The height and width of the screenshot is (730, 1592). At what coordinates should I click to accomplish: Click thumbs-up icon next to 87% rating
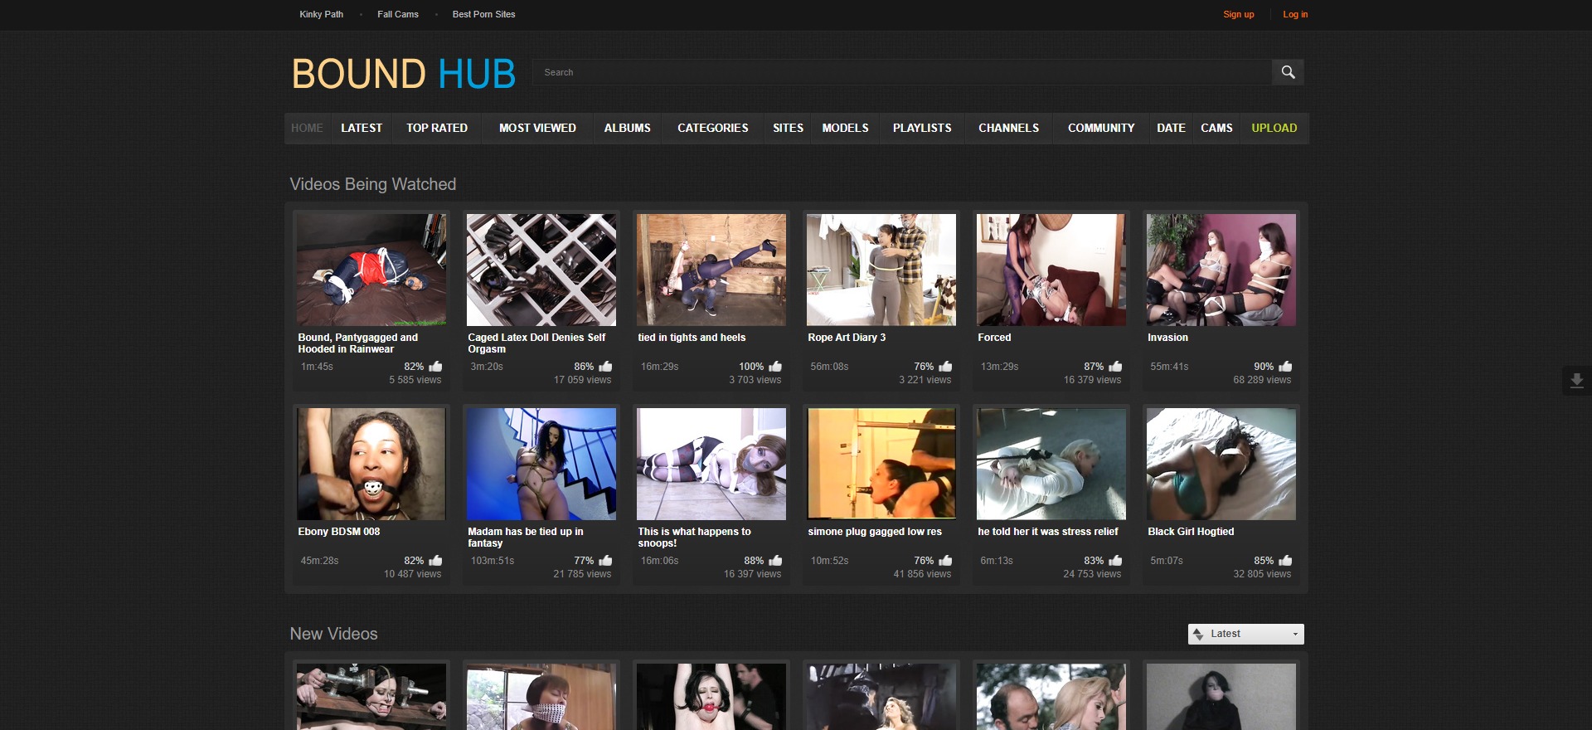click(x=1115, y=367)
